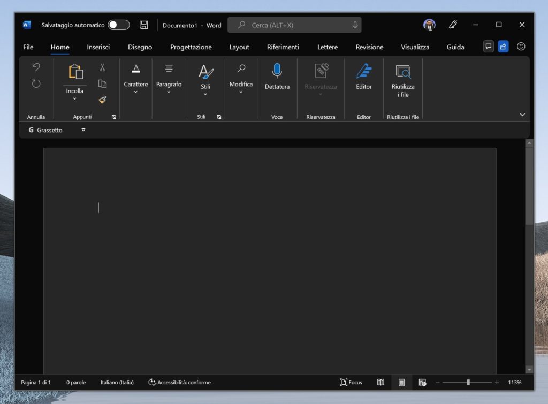Open the Stili styles dropdown
This screenshot has width=548, height=404.
click(205, 94)
